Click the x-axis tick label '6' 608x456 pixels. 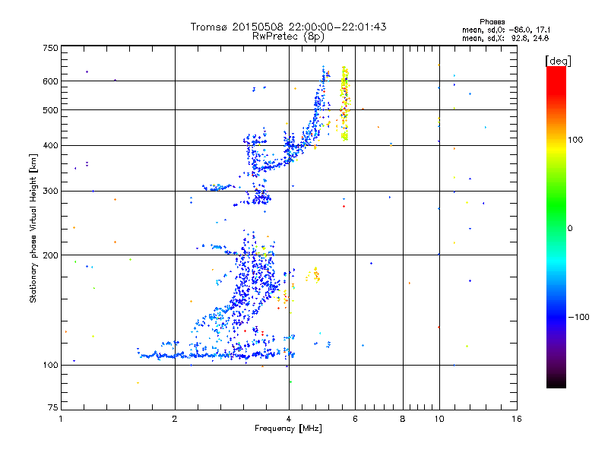click(x=355, y=419)
